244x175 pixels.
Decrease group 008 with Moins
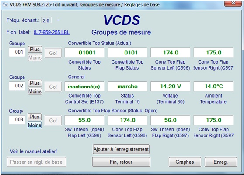point(35,125)
